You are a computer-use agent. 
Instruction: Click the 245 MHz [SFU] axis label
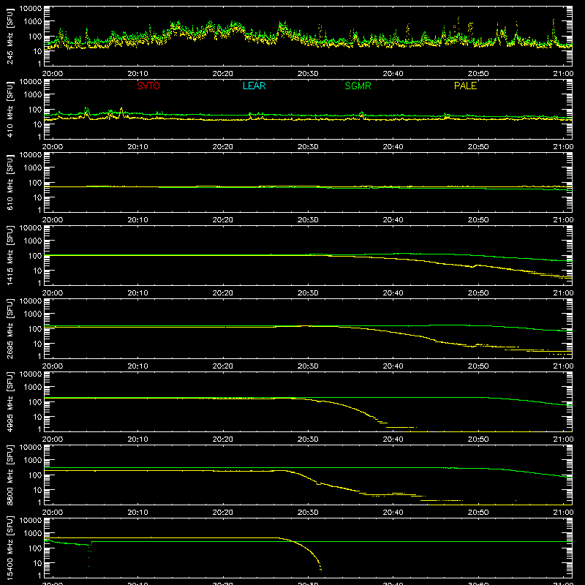10,37
